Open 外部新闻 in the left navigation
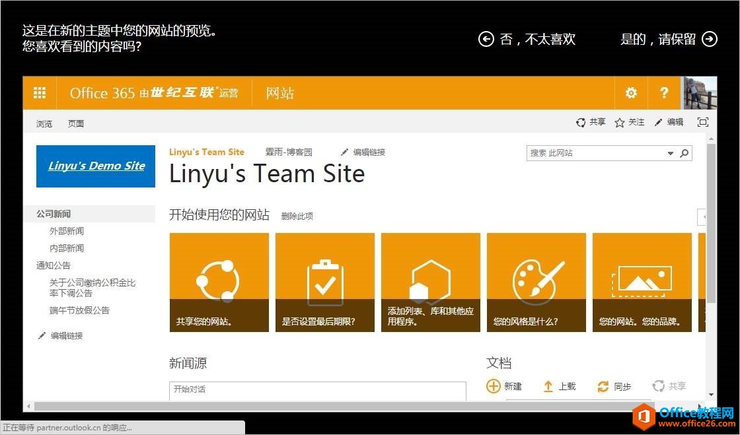This screenshot has height=435, width=740. point(67,231)
